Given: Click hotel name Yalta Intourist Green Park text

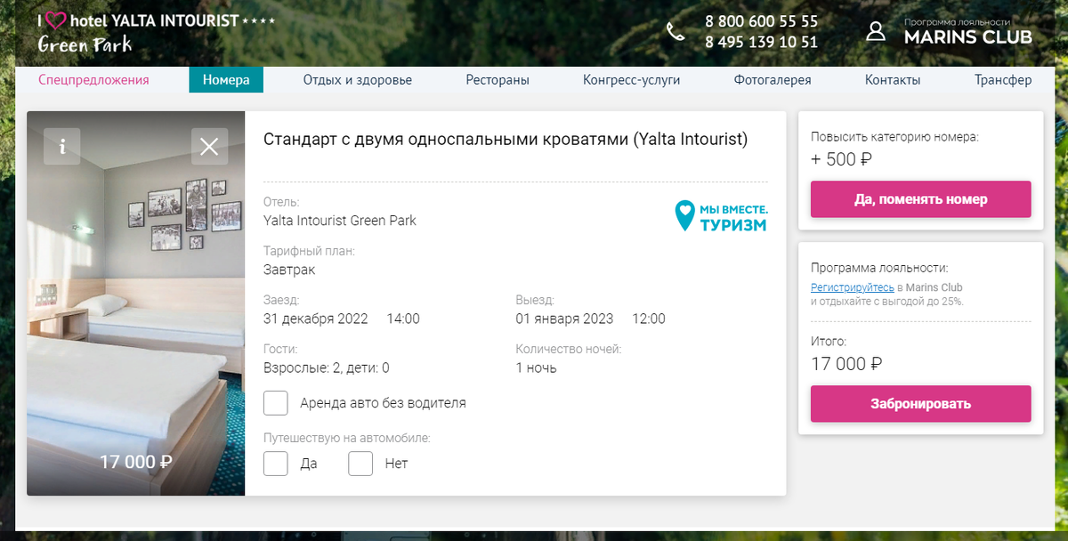Looking at the screenshot, I should point(340,221).
